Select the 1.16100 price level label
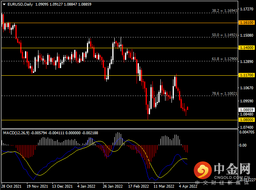The image size is (256, 190). (x=246, y=23)
